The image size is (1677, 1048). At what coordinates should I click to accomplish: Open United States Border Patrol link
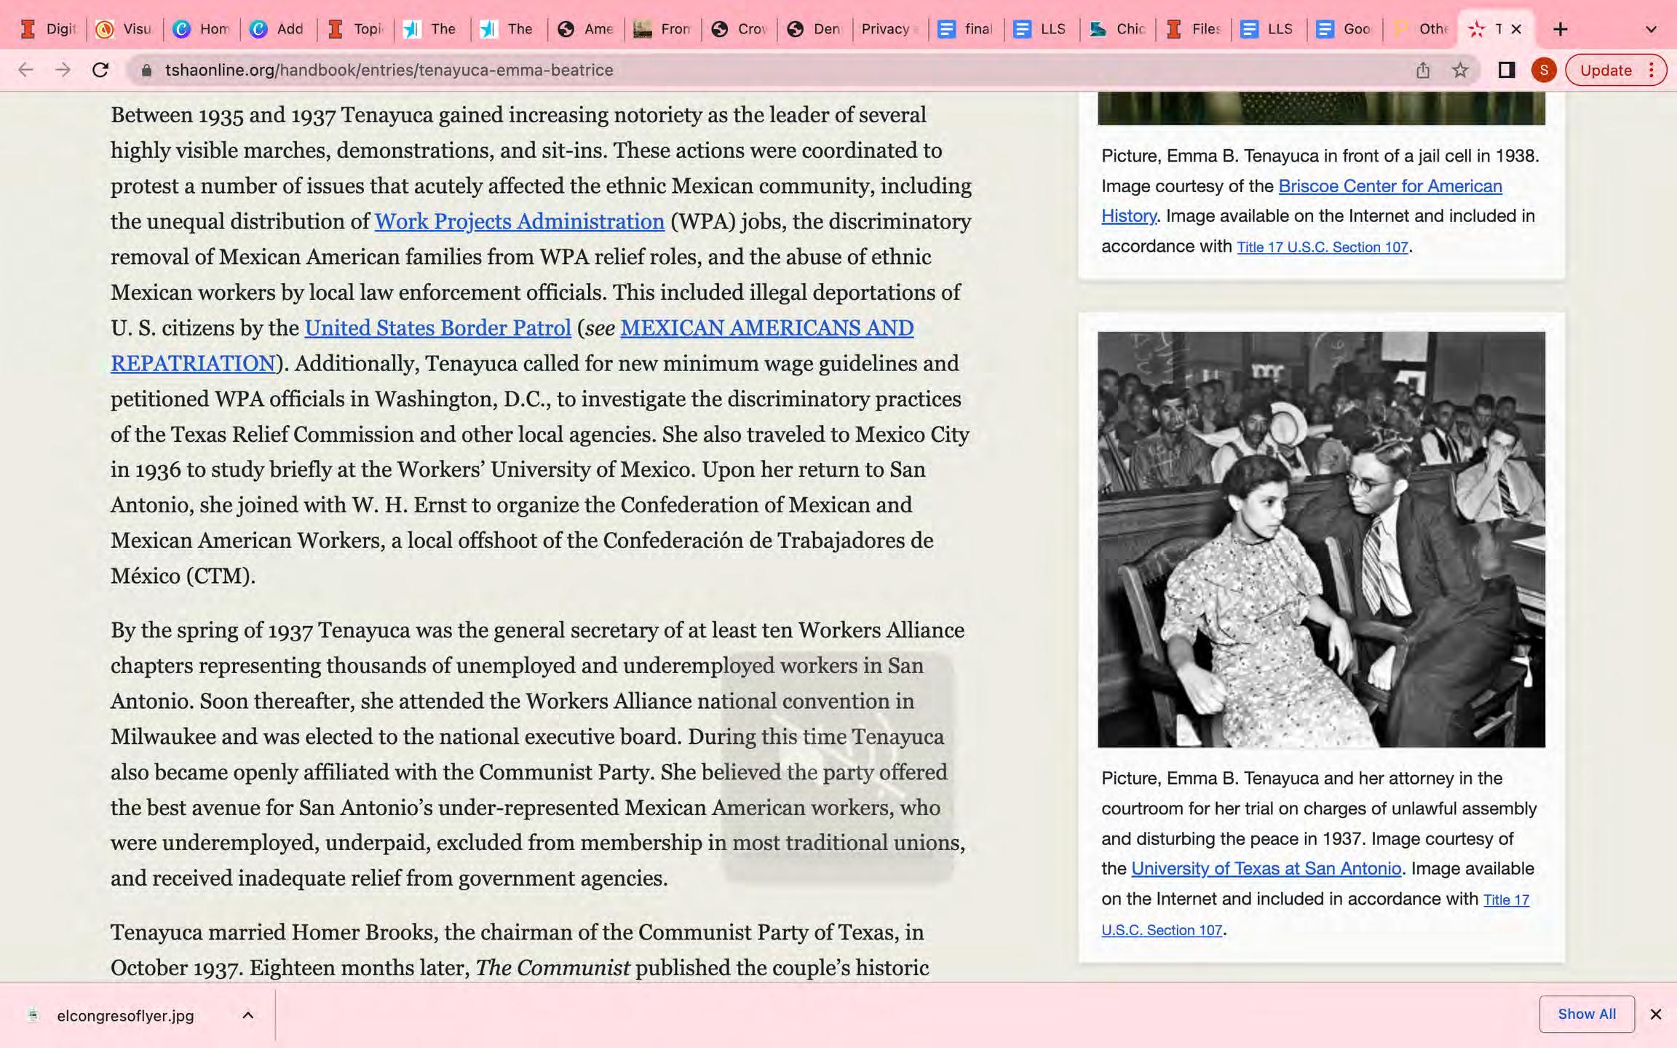(x=437, y=328)
